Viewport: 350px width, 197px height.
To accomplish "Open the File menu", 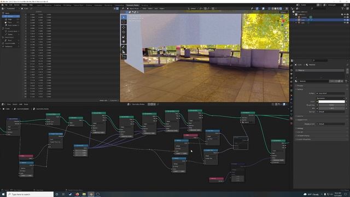I will pyautogui.click(x=6, y=5).
